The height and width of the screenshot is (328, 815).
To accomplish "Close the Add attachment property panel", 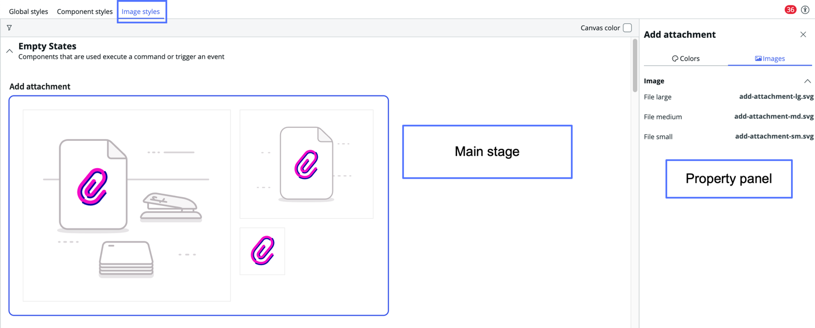I will (x=803, y=35).
